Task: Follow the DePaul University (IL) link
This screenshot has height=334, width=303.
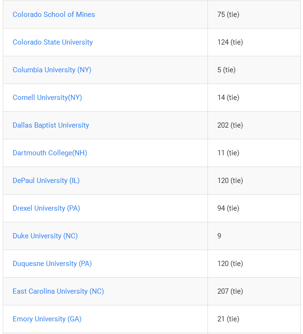Action: (x=46, y=181)
